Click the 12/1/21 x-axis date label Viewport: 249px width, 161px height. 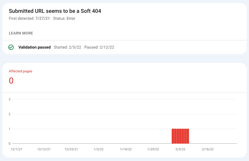[17, 149]
